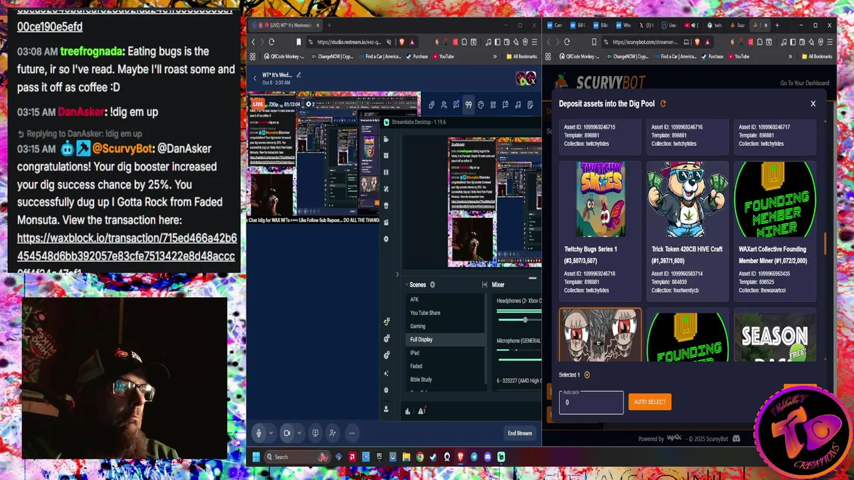Open the people/guests icon in Restream toolbar
Screen dimensions: 854x480
coord(444,105)
